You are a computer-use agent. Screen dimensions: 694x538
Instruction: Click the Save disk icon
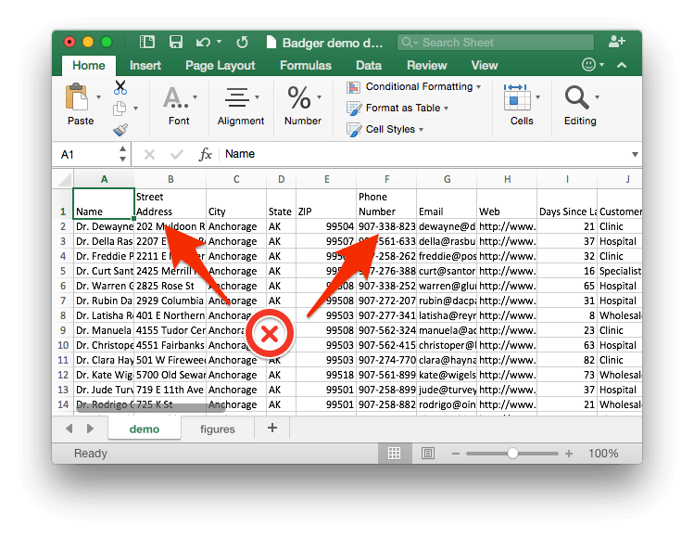coord(176,42)
